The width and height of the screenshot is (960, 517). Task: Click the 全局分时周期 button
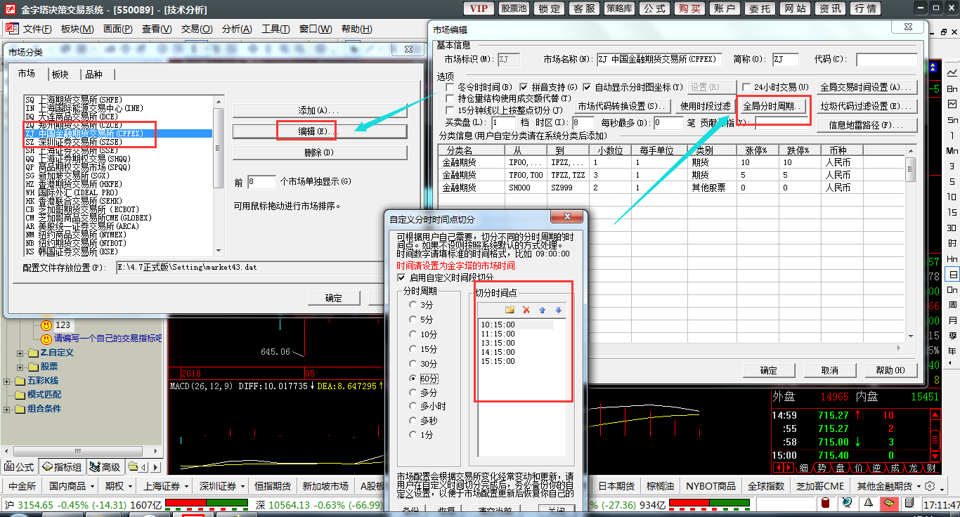773,106
